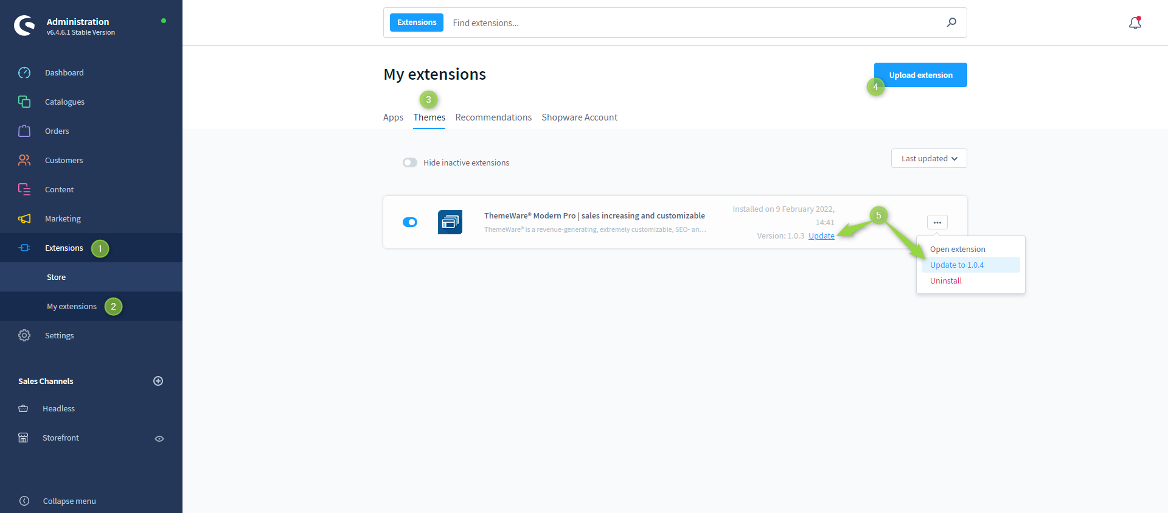
Task: Open the three-dot menu for ThemeWare
Action: [x=937, y=222]
